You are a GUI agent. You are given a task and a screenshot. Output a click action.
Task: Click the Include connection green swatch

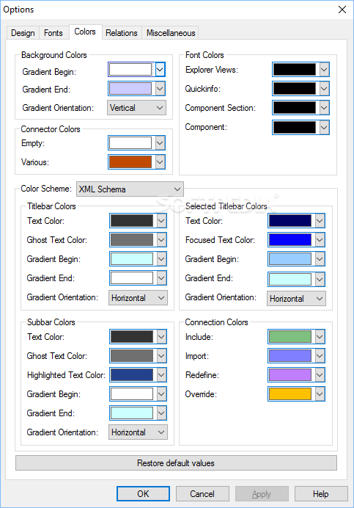coord(290,337)
